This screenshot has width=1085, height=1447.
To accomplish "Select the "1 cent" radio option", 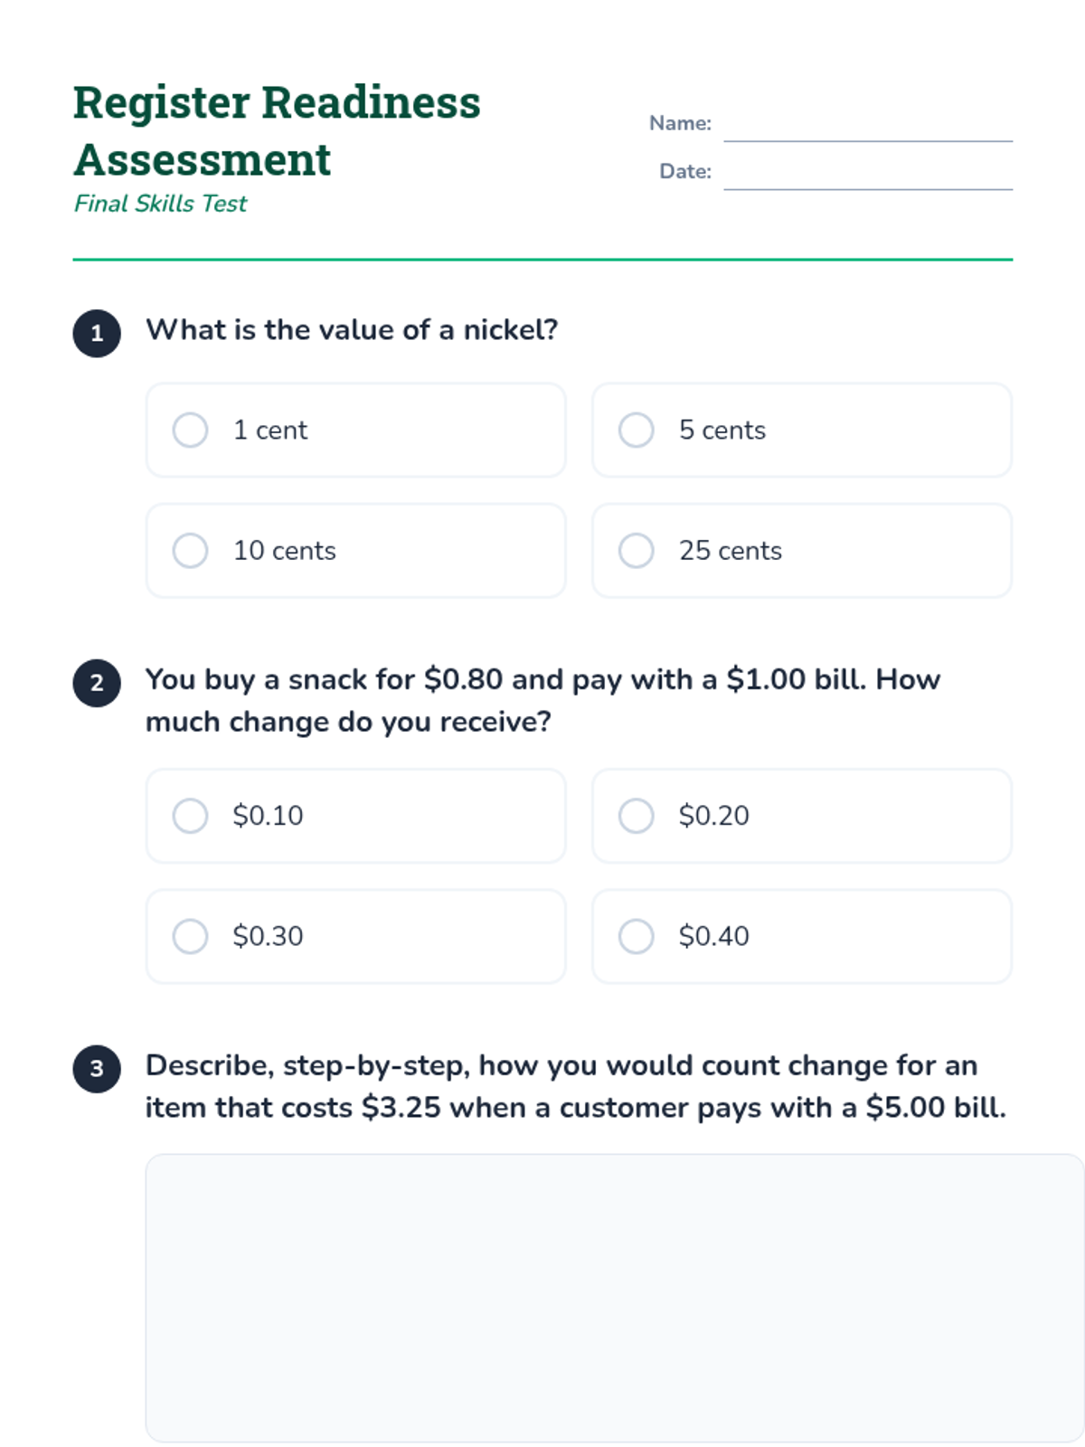I will [191, 430].
